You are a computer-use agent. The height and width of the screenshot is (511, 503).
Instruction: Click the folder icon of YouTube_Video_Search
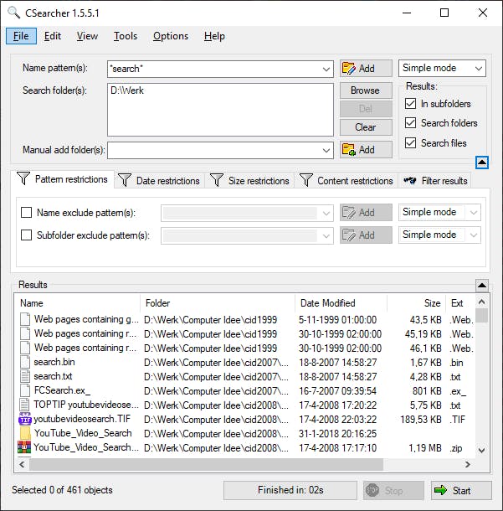click(x=25, y=433)
